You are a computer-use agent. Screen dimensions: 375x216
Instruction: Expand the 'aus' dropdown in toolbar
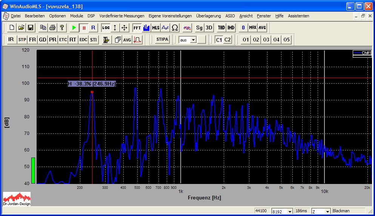193,40
